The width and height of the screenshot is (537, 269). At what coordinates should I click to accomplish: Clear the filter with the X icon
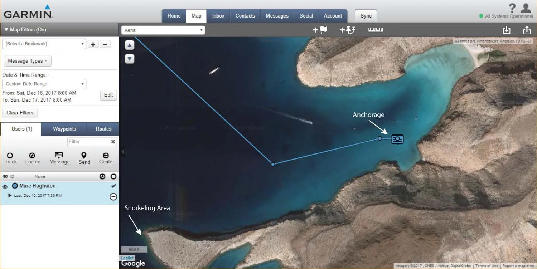point(113,142)
